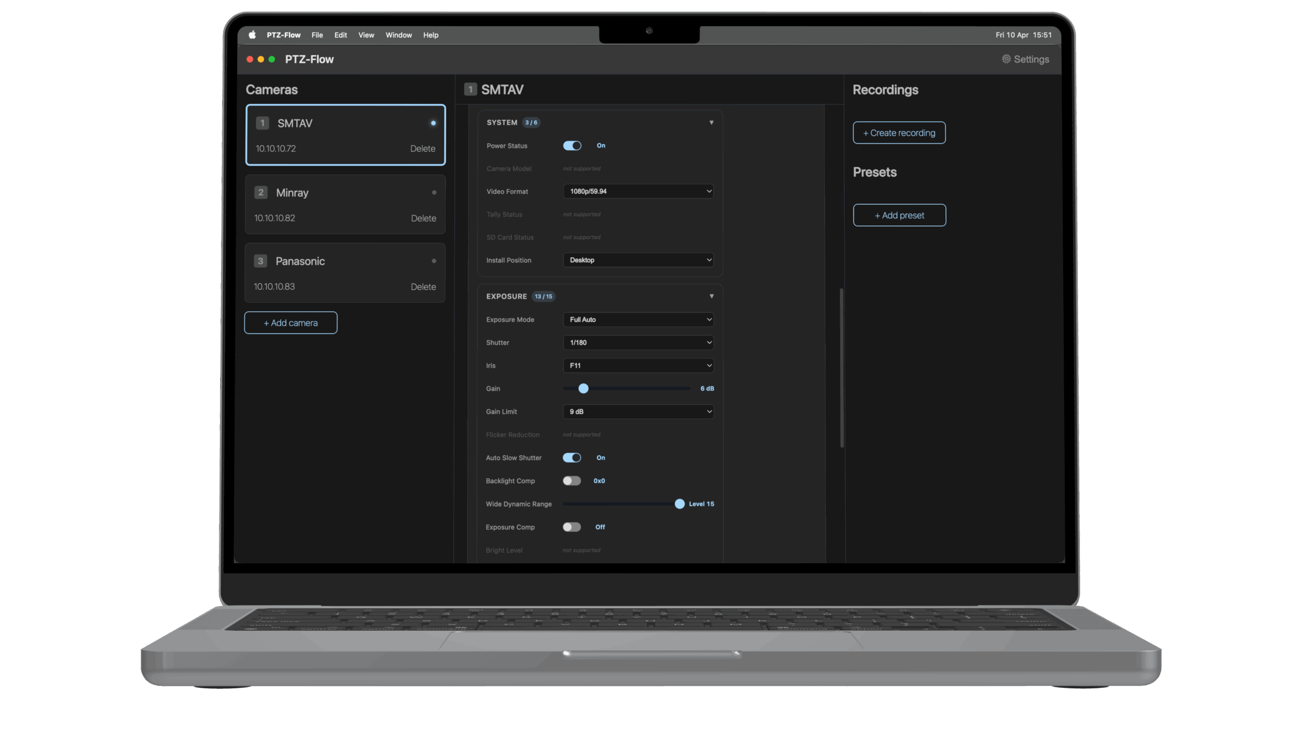Click the Apple logo menu icon
The width and height of the screenshot is (1301, 732).
[252, 35]
